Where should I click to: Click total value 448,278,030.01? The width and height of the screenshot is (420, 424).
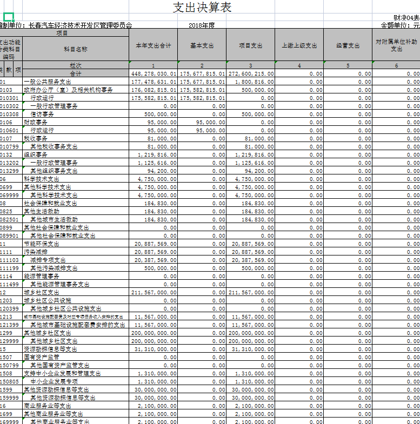pyautogui.click(x=154, y=73)
